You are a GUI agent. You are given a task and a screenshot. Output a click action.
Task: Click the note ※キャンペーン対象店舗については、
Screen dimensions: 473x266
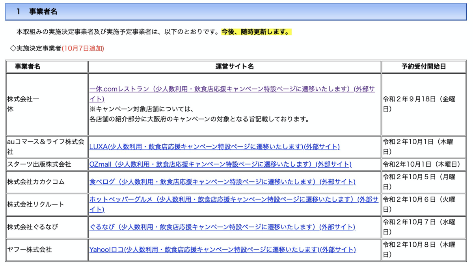point(143,109)
